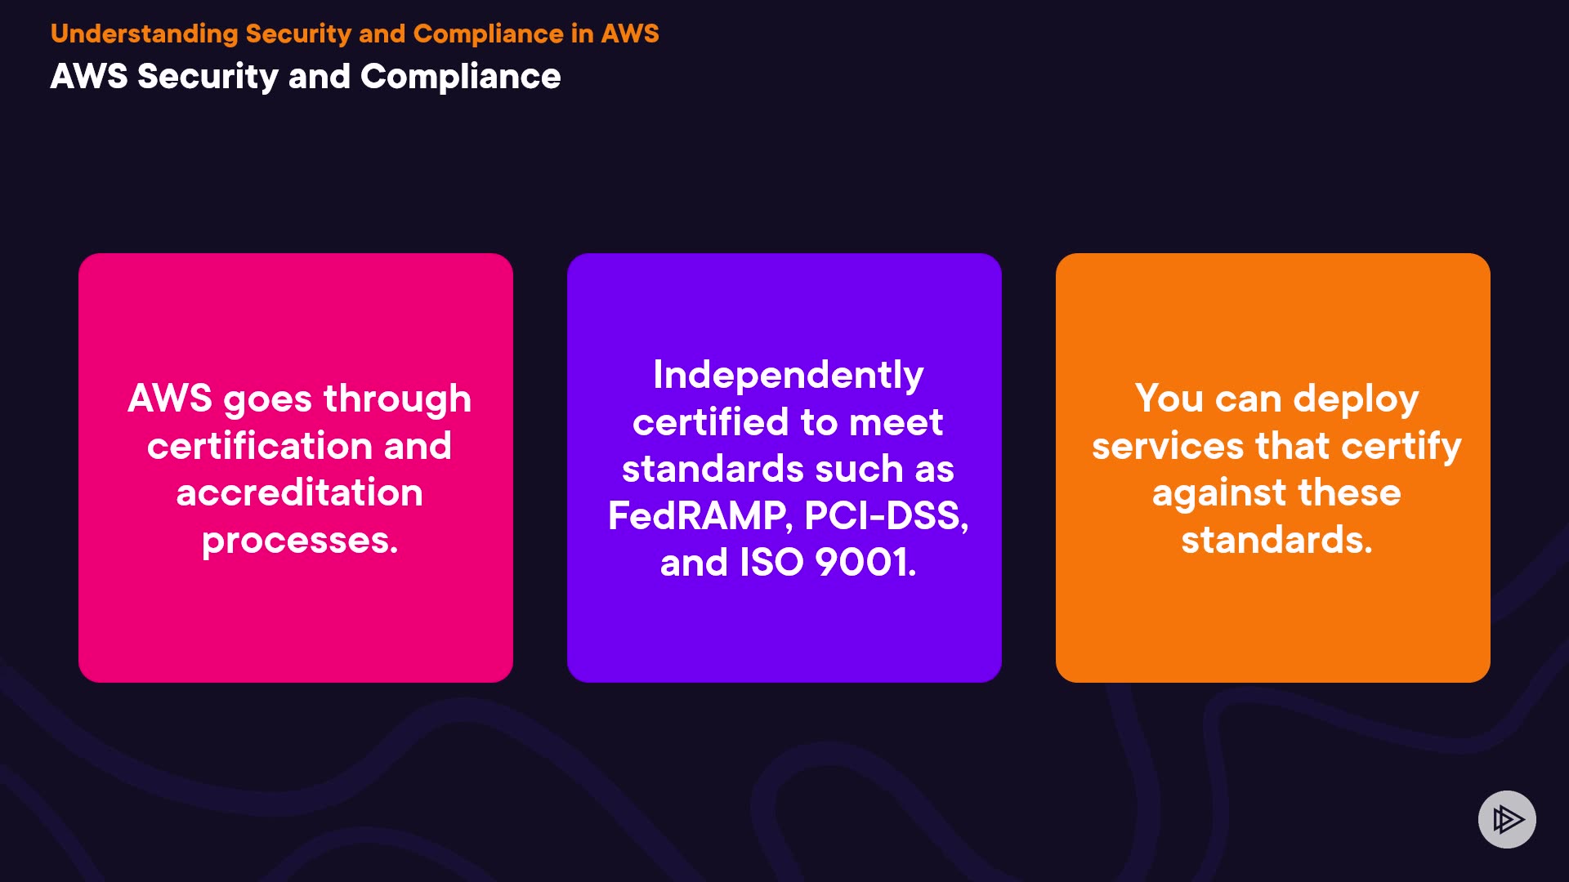
Task: Click the orange course title heading
Action: tap(354, 33)
